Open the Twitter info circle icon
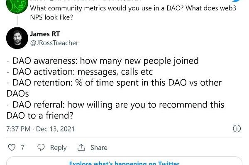Viewport: 249px width, 165px height. click(237, 129)
